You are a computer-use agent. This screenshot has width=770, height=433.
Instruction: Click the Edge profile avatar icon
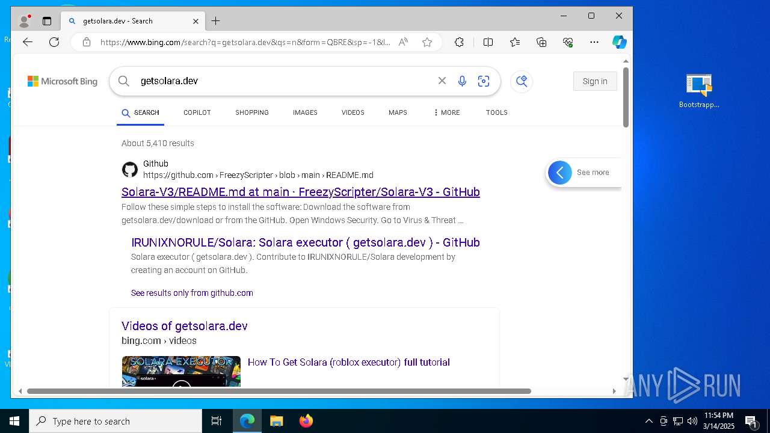[x=25, y=21]
